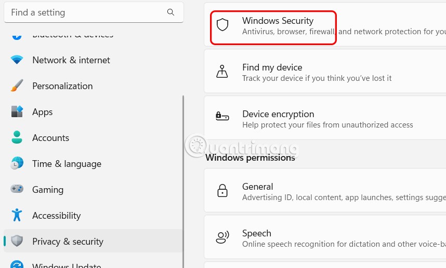Click the search magnifier icon
Image resolution: width=446 pixels, height=268 pixels.
coord(171,12)
